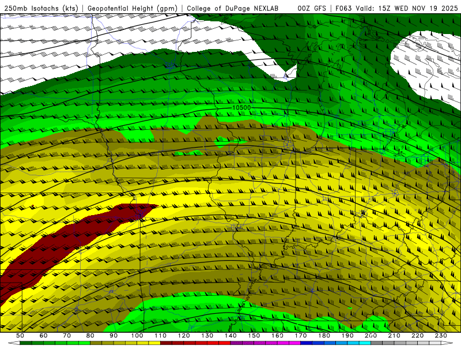The width and height of the screenshot is (461, 346).
Task: Click the "190" value on the color scale
Action: click(348, 336)
